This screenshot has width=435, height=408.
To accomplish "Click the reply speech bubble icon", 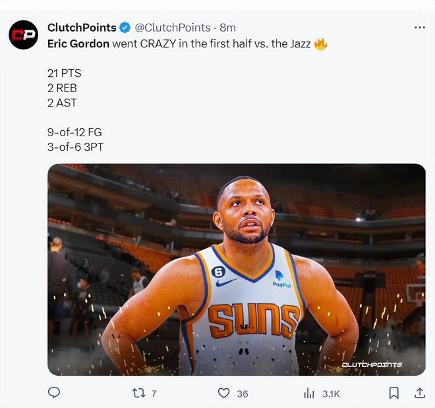I will point(54,393).
